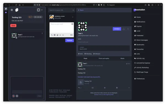Screen dimensions: 166x105
Task: Open Favourites in navigation
Action: click(x=139, y=49)
